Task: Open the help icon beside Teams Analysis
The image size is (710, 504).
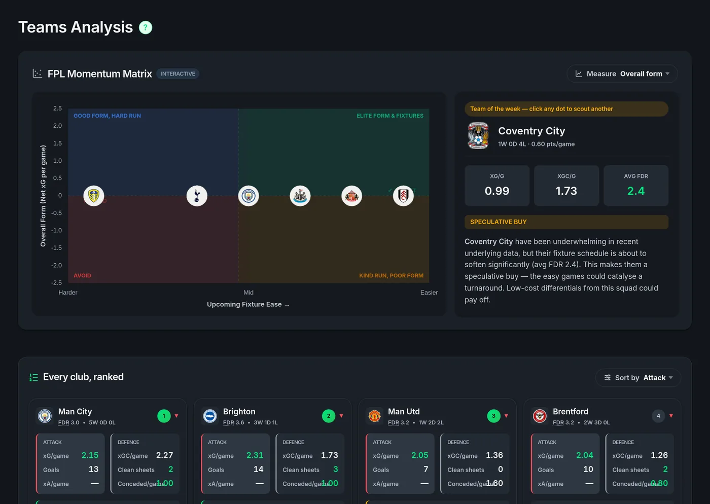Action: click(146, 27)
